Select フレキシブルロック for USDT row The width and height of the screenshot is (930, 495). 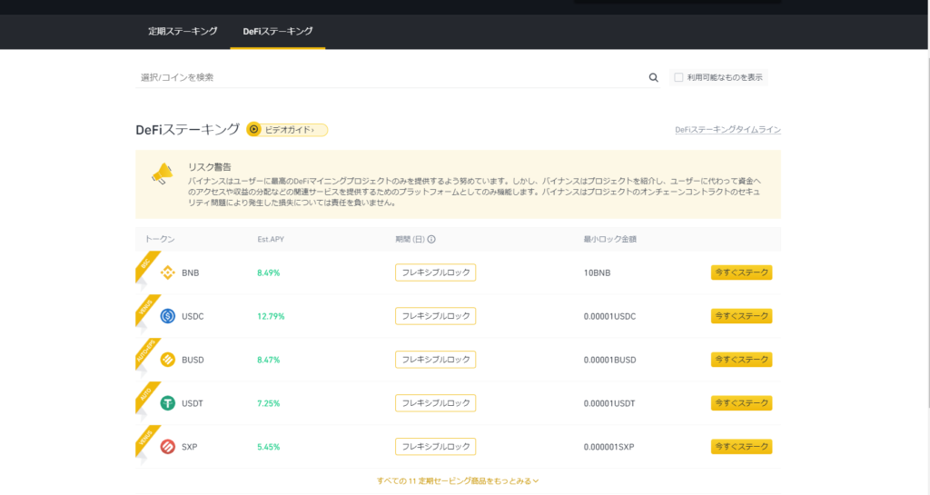[x=435, y=403]
